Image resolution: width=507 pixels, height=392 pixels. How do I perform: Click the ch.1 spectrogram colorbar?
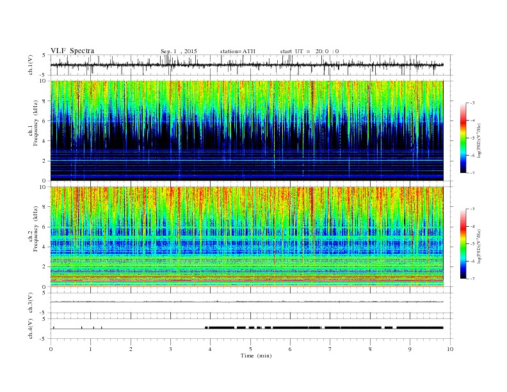tap(463, 138)
